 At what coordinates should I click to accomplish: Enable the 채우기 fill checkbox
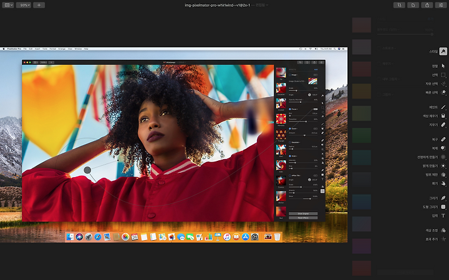point(379,64)
